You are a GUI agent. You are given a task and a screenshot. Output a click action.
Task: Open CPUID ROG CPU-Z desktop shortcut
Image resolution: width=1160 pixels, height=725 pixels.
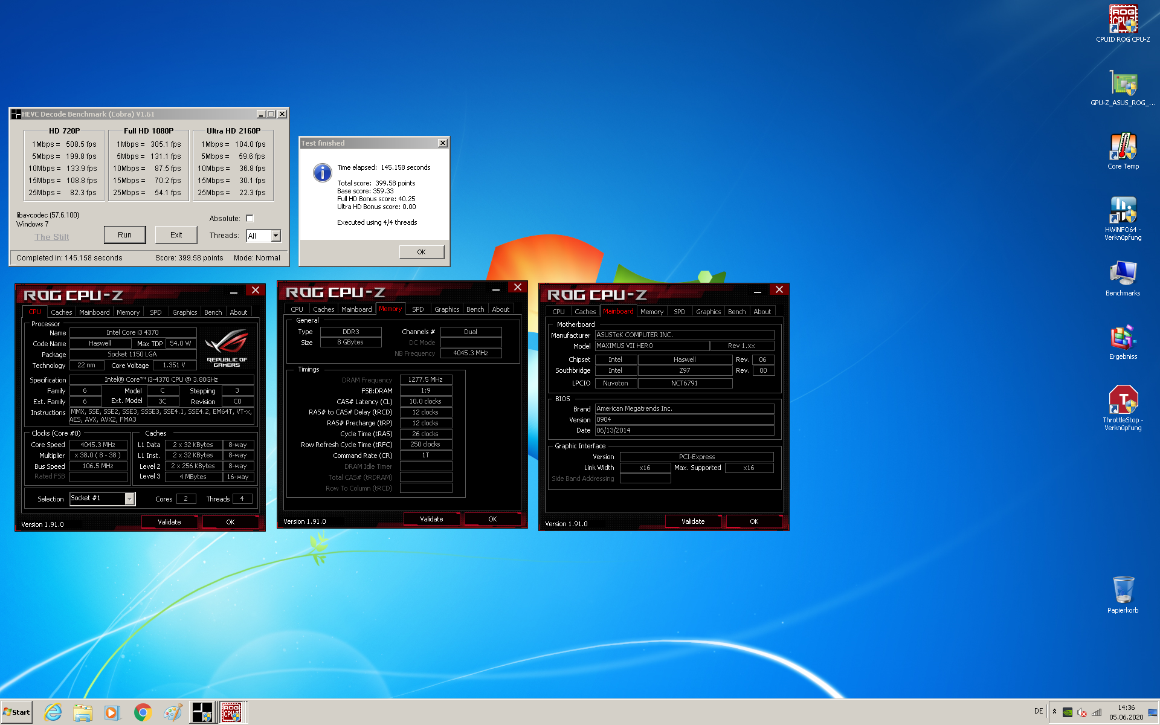click(x=1123, y=24)
